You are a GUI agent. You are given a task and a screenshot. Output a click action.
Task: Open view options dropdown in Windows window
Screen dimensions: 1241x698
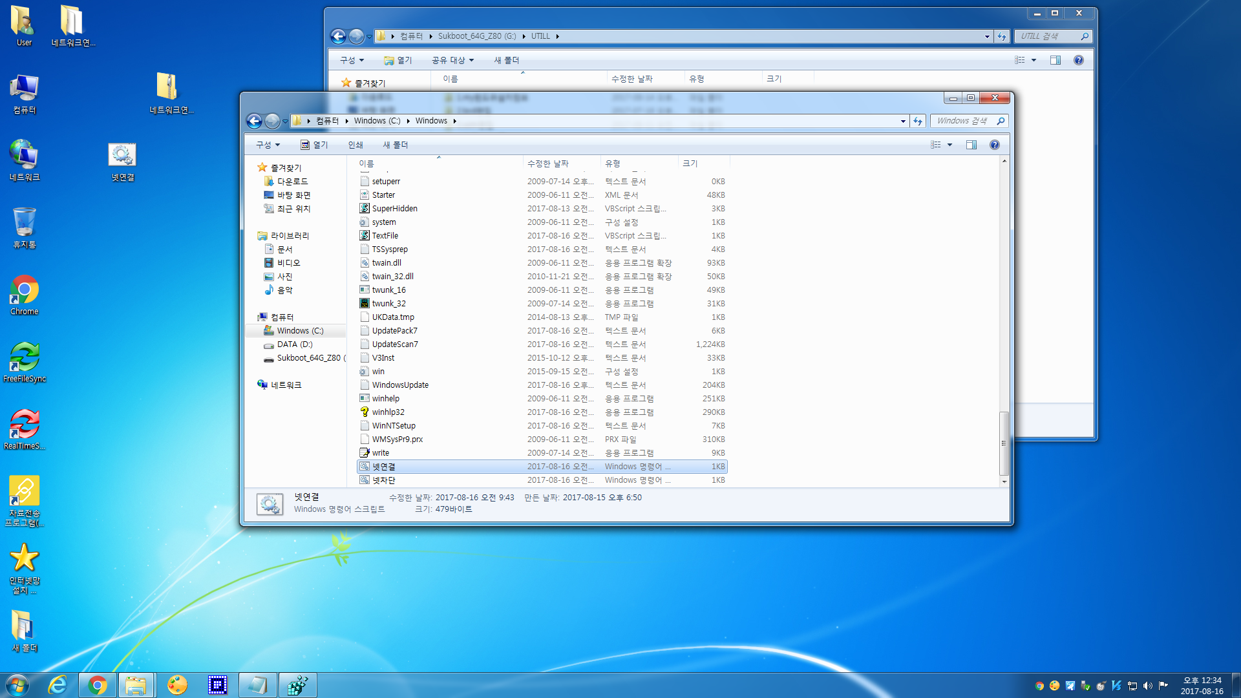point(949,145)
